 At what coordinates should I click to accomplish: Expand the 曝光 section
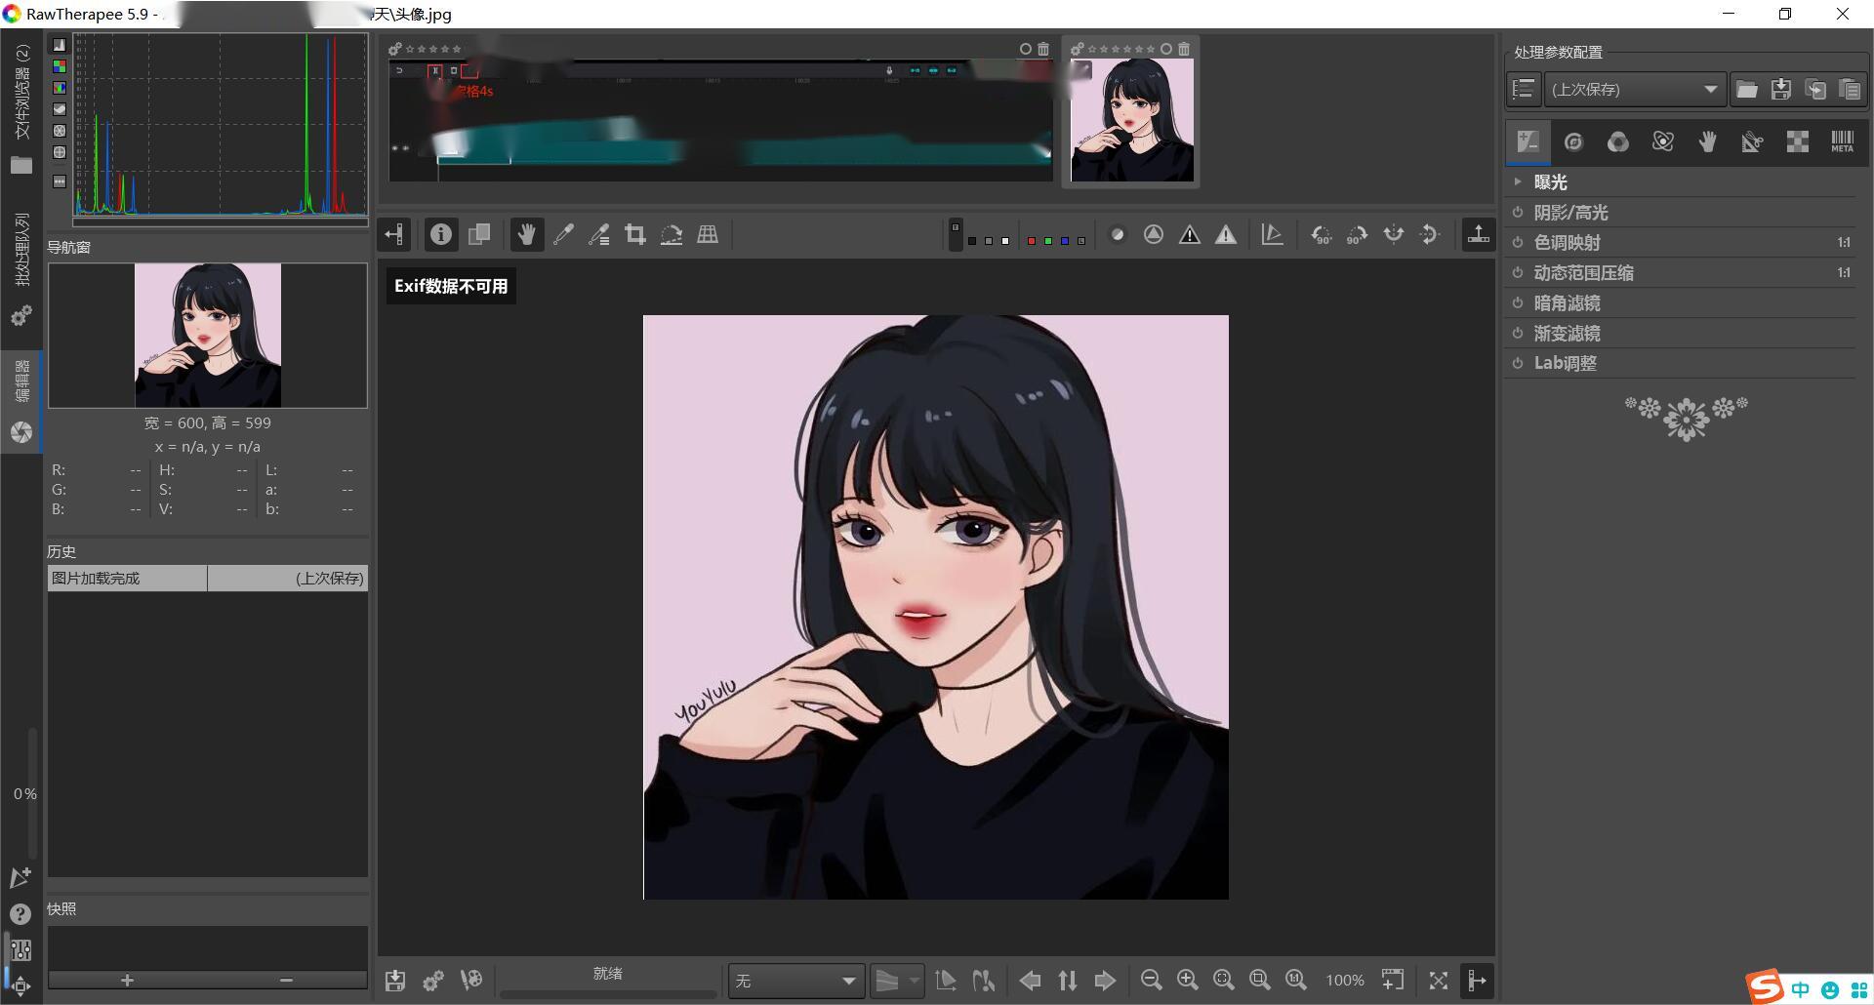pyautogui.click(x=1681, y=182)
